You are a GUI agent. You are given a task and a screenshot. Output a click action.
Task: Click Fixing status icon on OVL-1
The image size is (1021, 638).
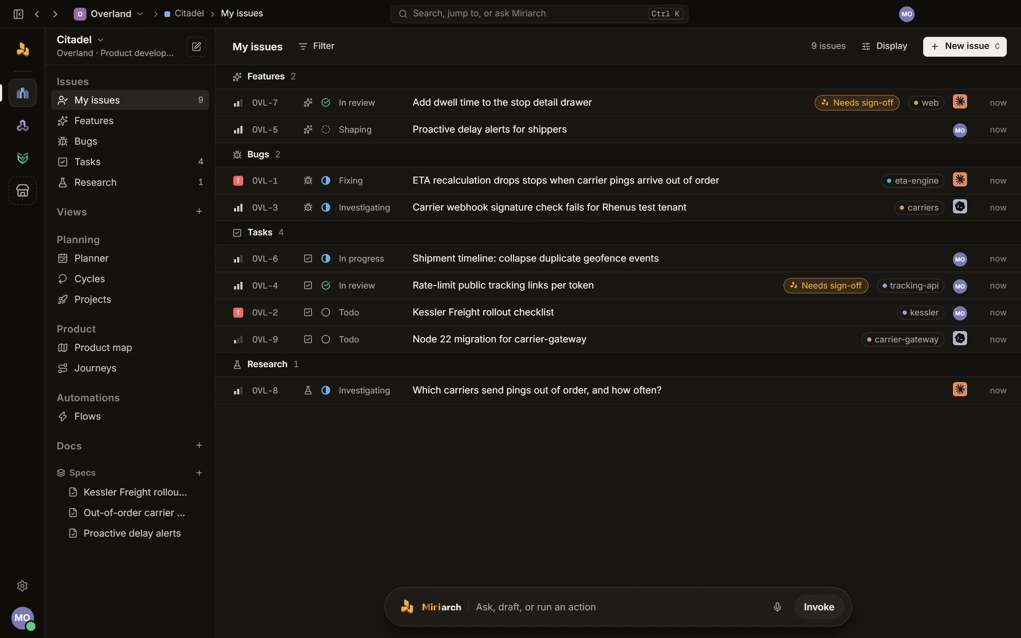(x=326, y=181)
